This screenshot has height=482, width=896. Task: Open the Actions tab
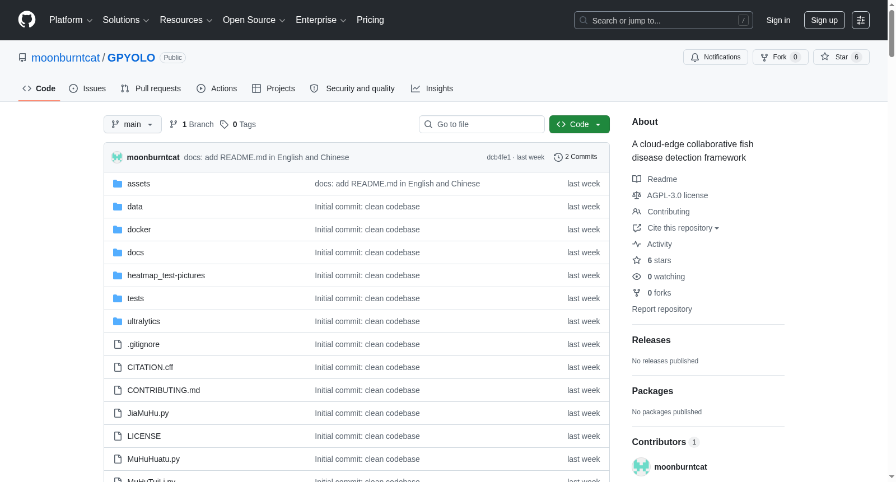point(217,88)
